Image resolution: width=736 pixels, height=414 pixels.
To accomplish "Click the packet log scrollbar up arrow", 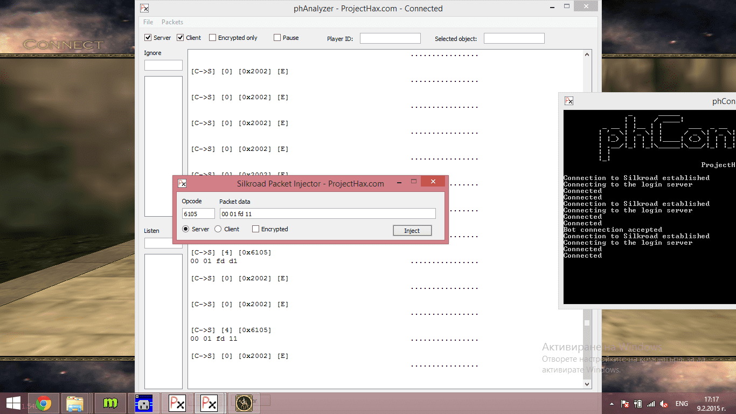I will 587,54.
